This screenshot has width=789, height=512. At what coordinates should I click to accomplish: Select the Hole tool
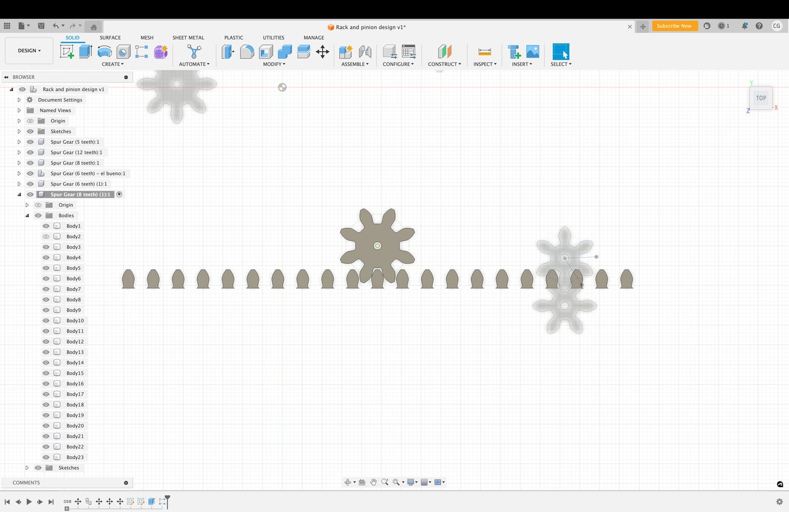(x=123, y=52)
